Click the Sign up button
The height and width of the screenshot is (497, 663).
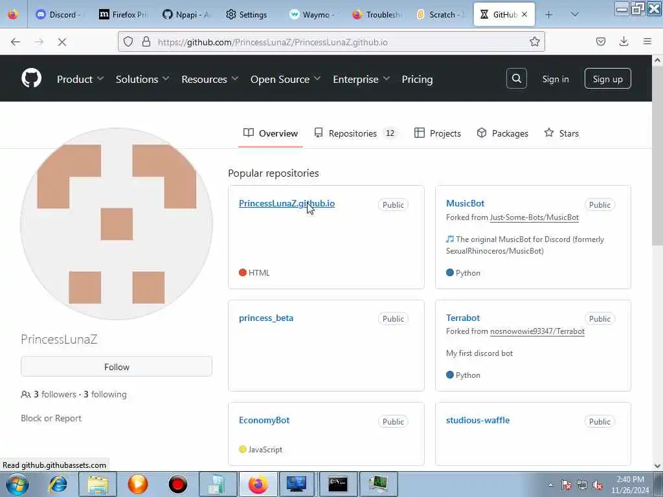607,78
